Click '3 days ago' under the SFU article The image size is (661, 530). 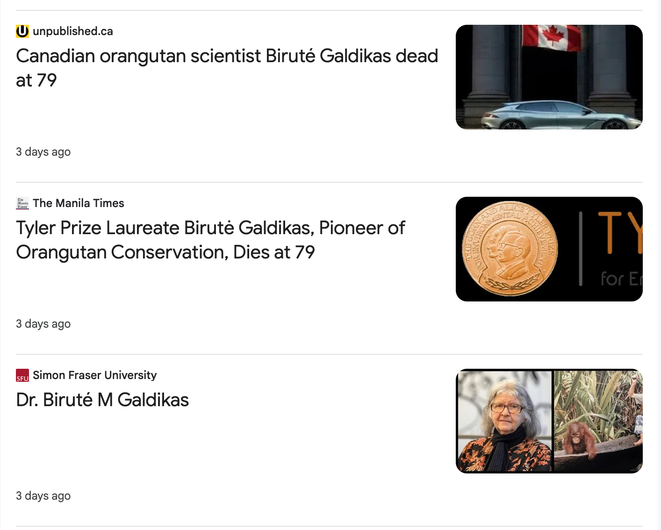point(43,496)
